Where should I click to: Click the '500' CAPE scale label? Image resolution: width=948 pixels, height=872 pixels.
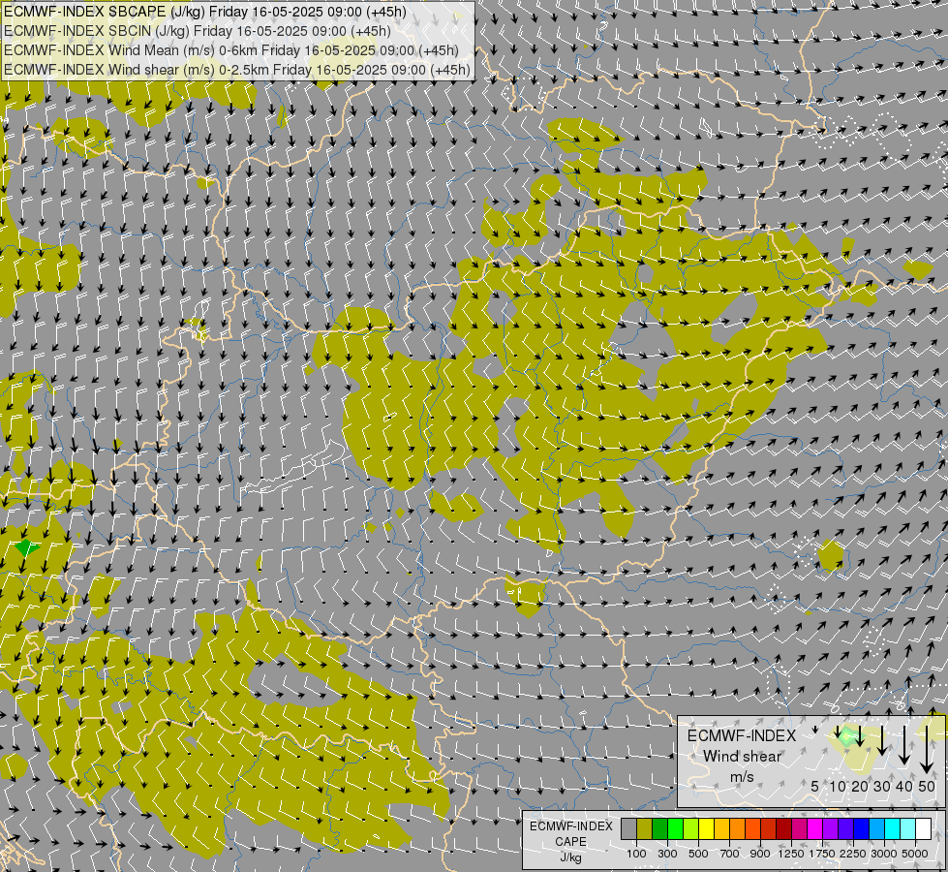coord(698,854)
